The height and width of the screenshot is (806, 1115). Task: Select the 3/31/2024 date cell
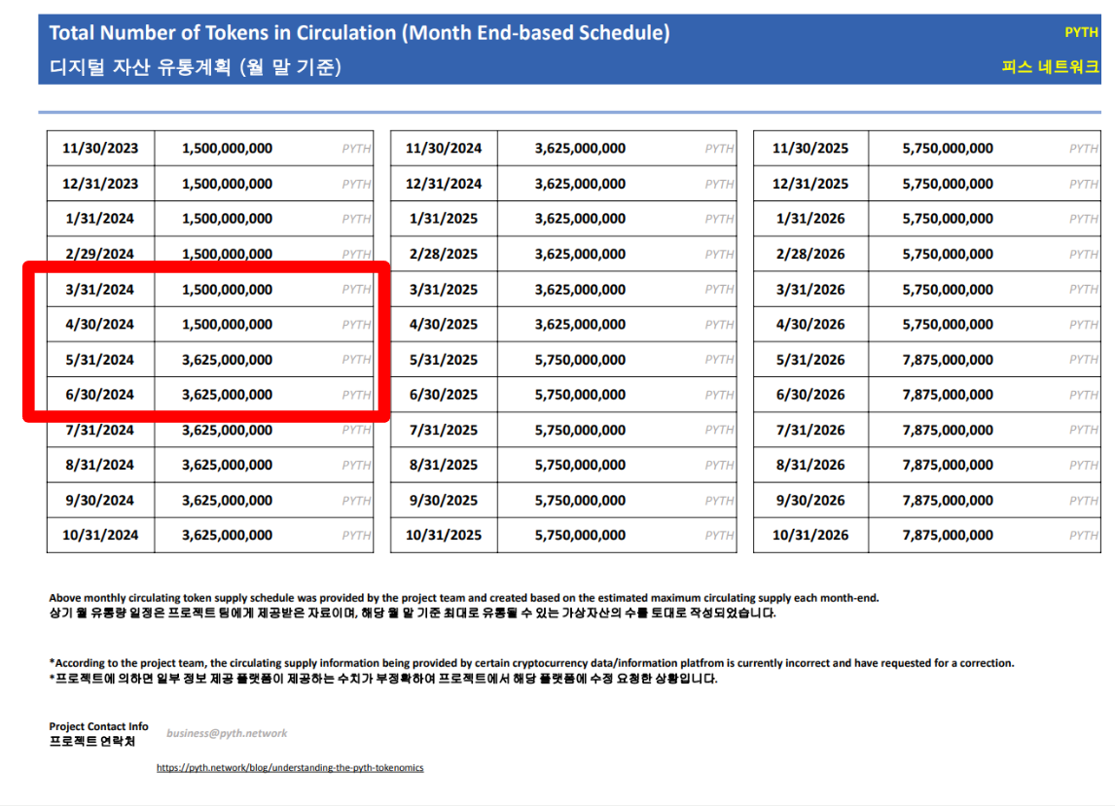tap(100, 290)
